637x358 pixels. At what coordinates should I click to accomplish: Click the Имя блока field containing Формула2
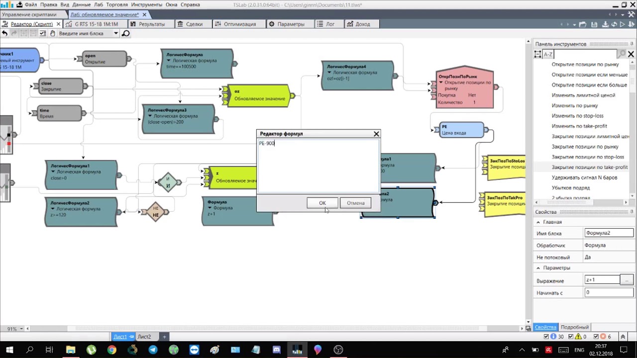coord(609,233)
